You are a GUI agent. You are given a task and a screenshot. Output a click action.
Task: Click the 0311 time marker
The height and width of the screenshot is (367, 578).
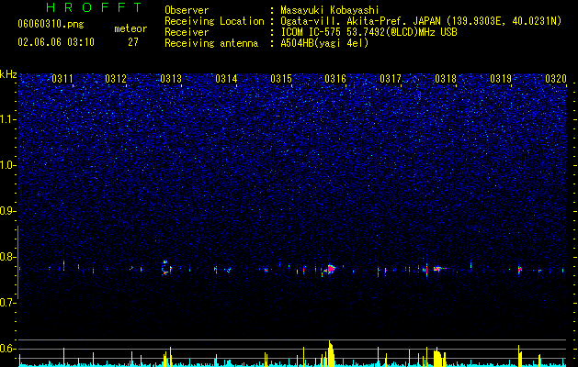(62, 79)
